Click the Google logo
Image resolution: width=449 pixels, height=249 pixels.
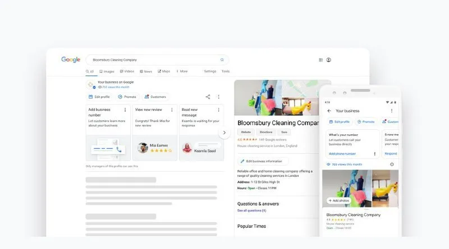(x=71, y=59)
